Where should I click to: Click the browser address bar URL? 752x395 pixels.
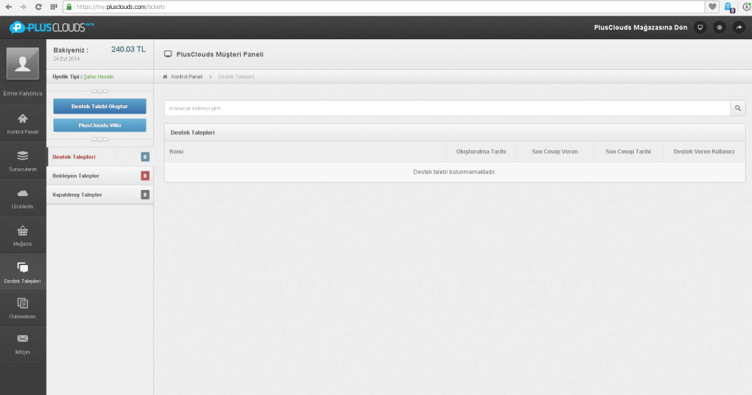pos(120,7)
